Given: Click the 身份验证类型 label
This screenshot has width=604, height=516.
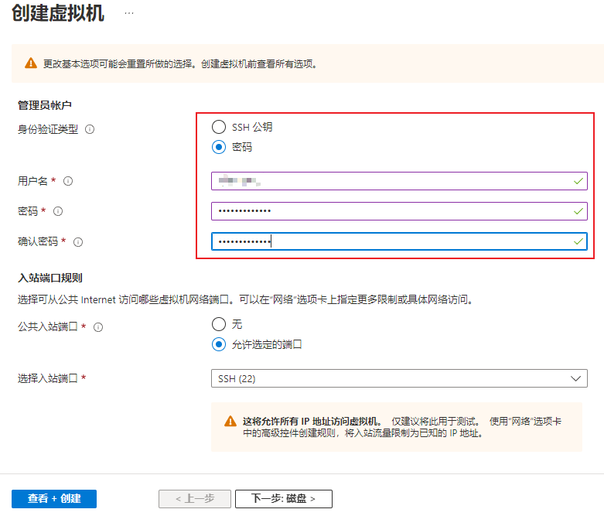Looking at the screenshot, I should 48,129.
